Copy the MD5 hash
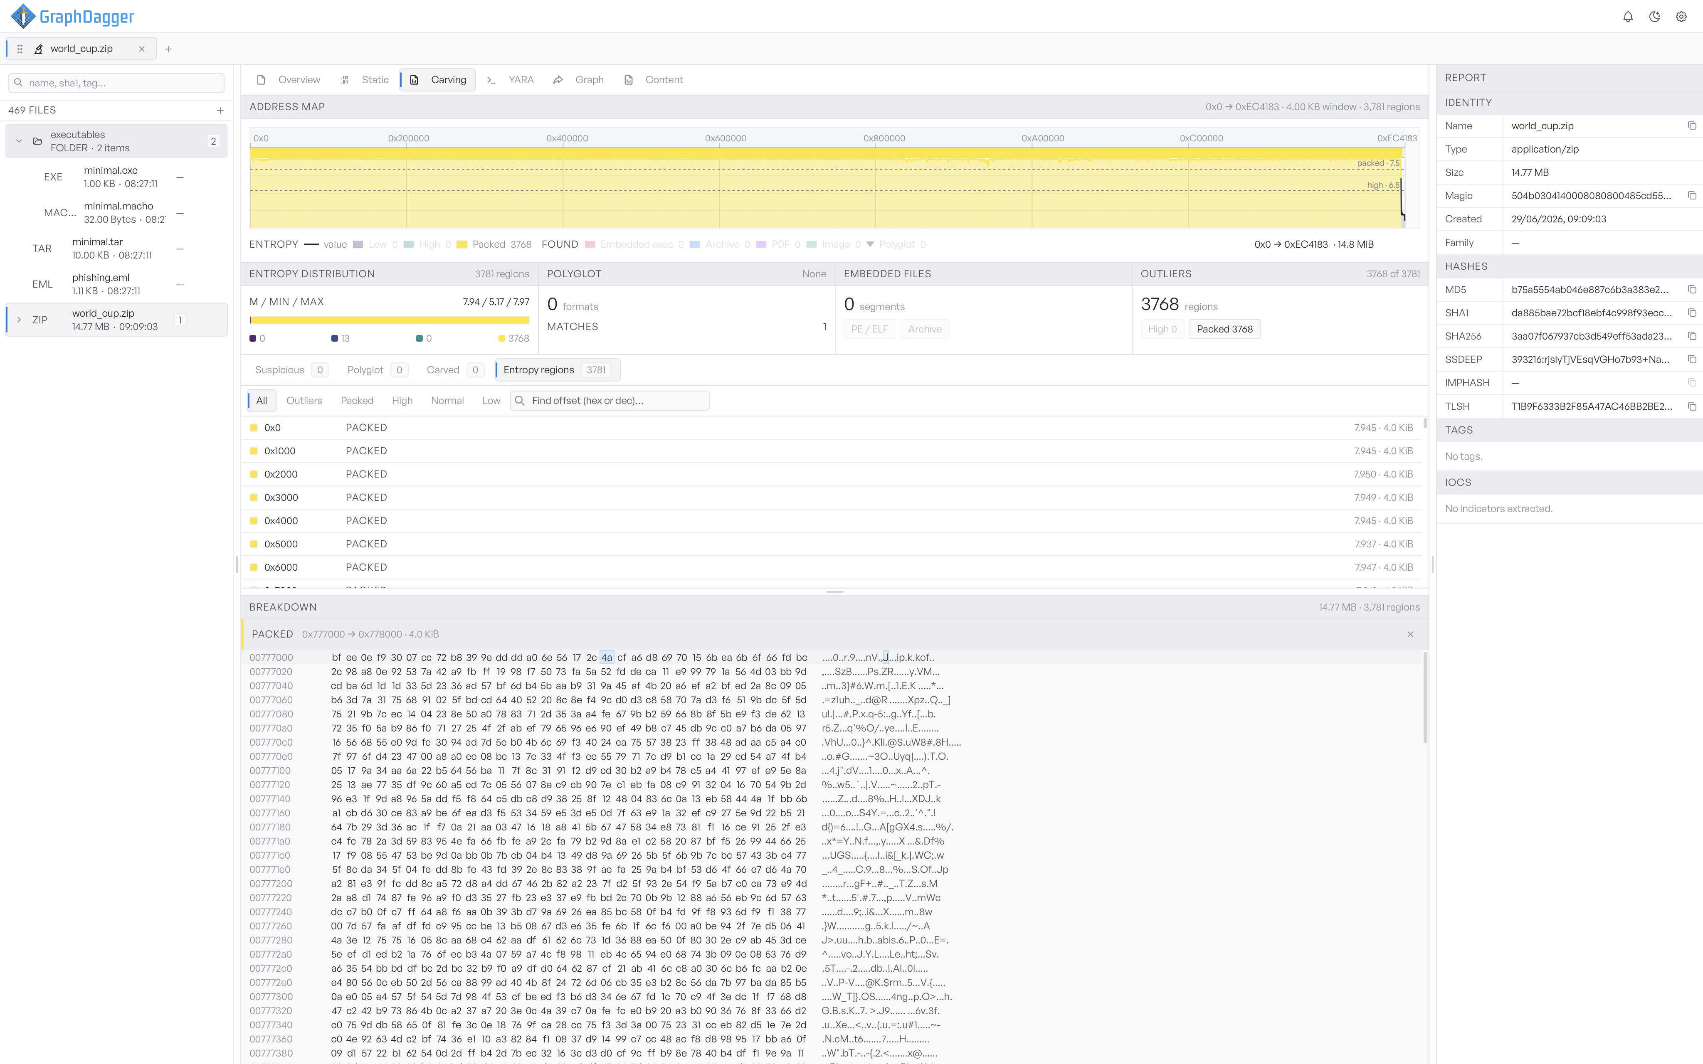The height and width of the screenshot is (1064, 1703). [x=1692, y=289]
